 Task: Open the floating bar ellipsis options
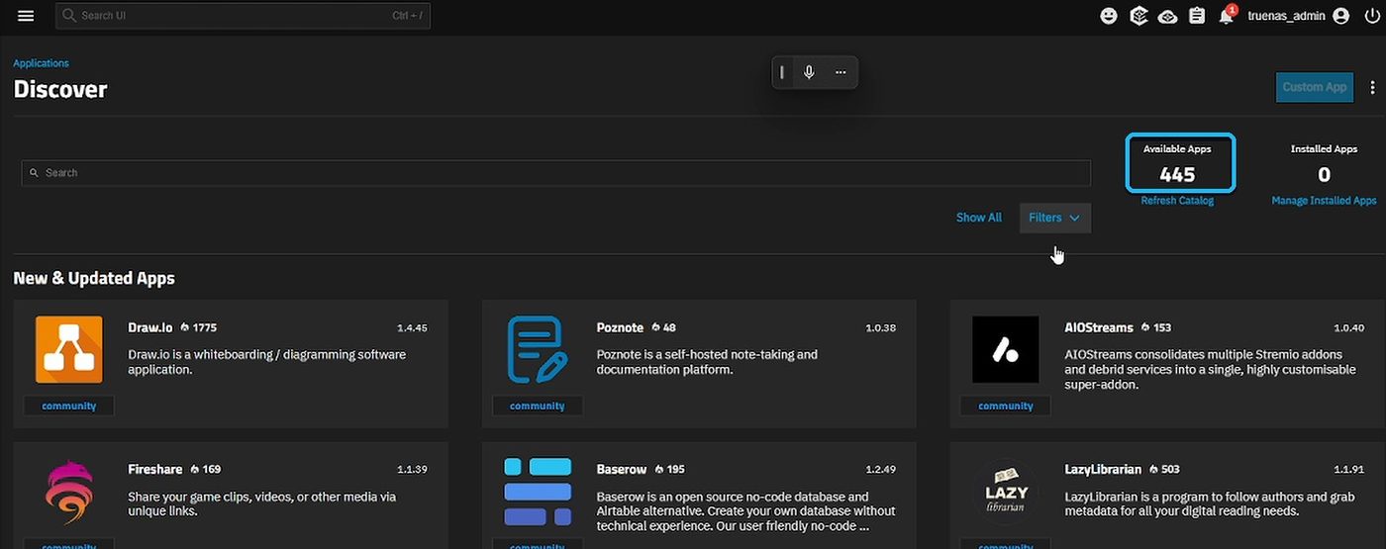pos(841,72)
